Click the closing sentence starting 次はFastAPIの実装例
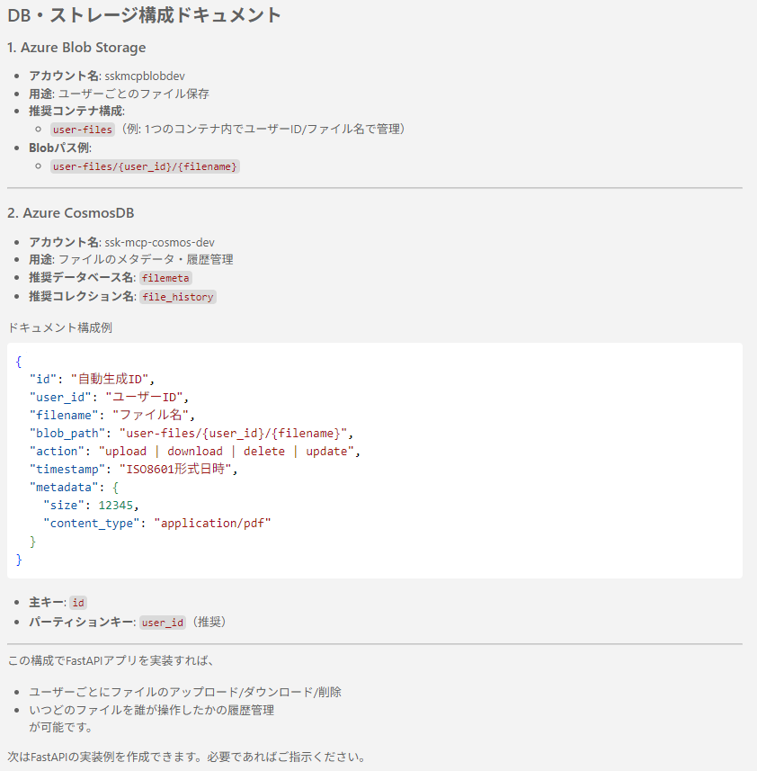Screen dimensions: 757x771 pos(186,756)
